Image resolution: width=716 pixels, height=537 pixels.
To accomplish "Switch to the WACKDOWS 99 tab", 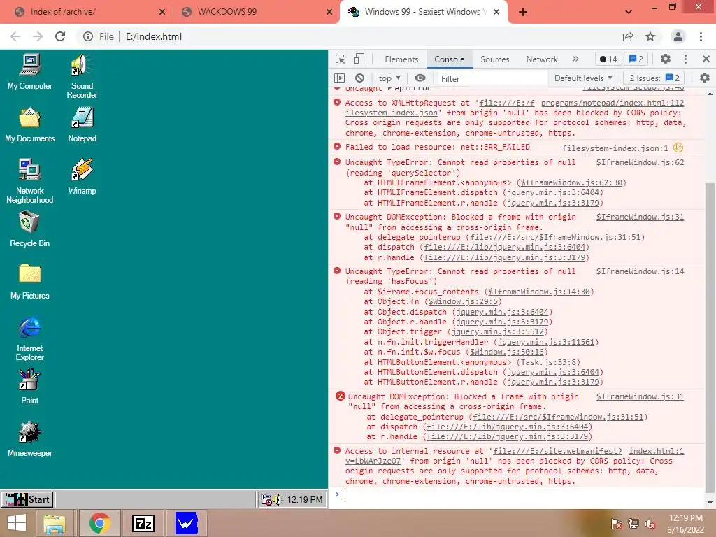I will click(x=256, y=12).
